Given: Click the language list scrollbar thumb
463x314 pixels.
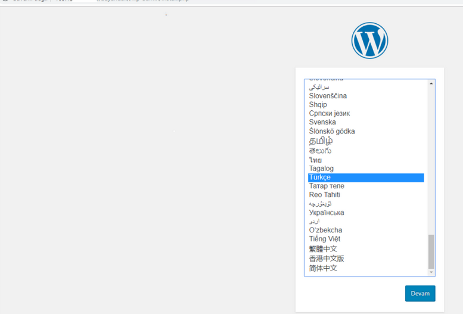Looking at the screenshot, I should (x=431, y=251).
